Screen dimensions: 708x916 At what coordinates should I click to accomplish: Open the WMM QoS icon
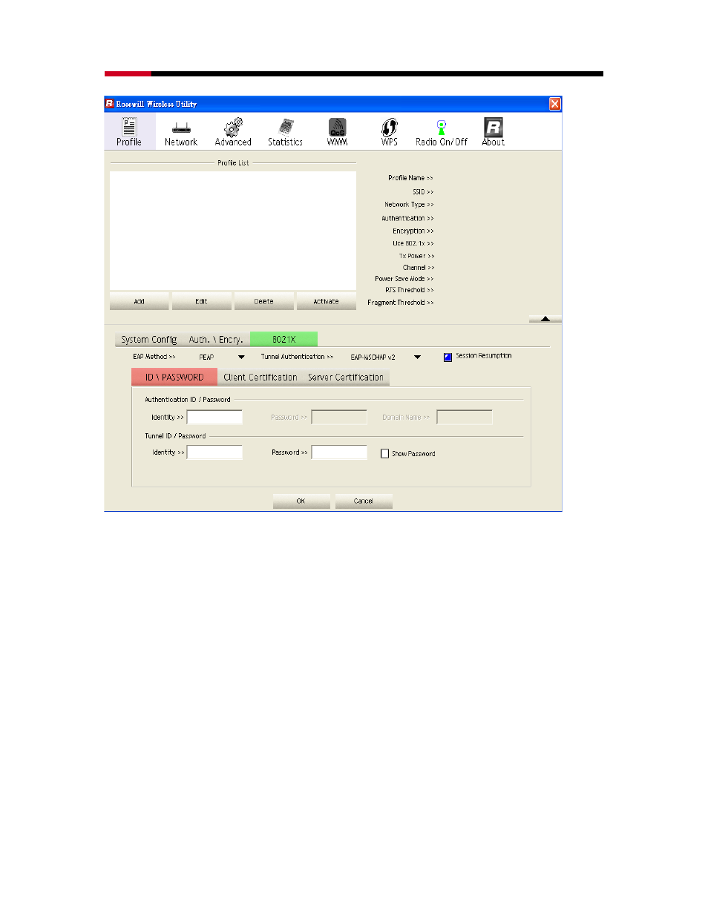pyautogui.click(x=338, y=132)
